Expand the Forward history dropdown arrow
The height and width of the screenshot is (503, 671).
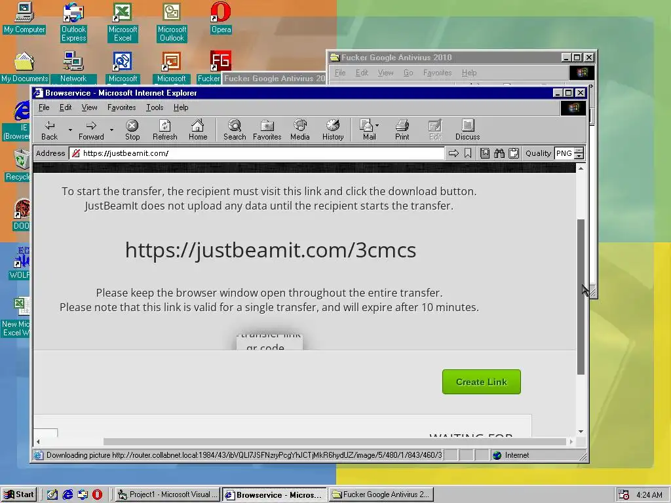(111, 130)
